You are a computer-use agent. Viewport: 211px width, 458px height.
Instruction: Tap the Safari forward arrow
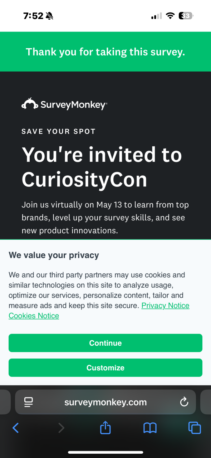point(61,428)
